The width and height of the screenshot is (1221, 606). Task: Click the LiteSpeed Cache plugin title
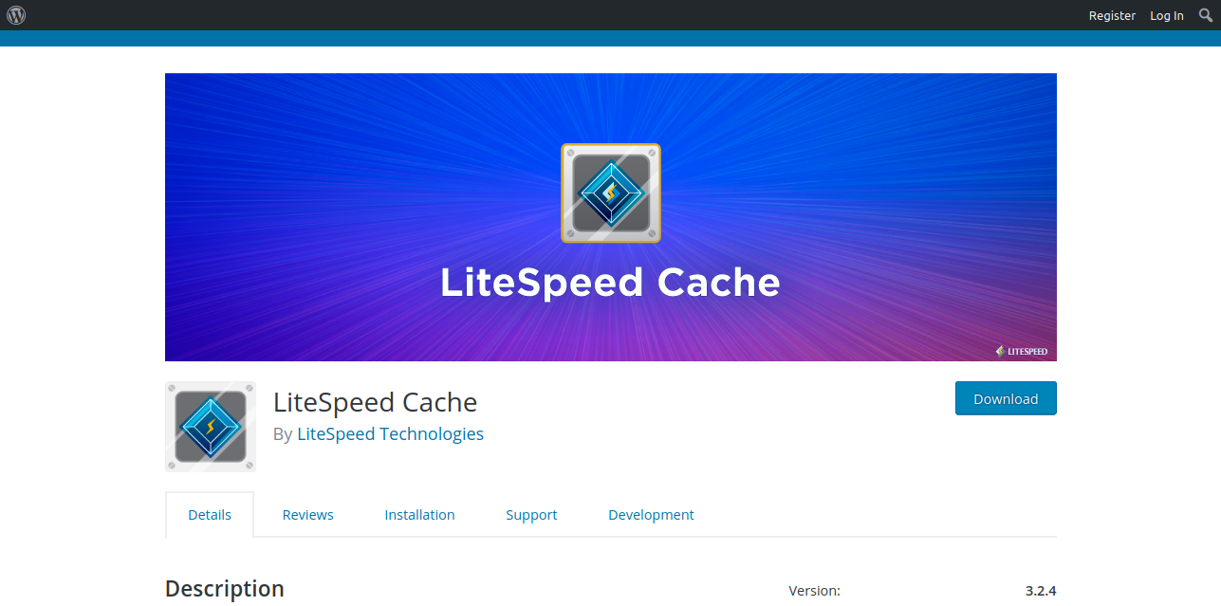[375, 402]
